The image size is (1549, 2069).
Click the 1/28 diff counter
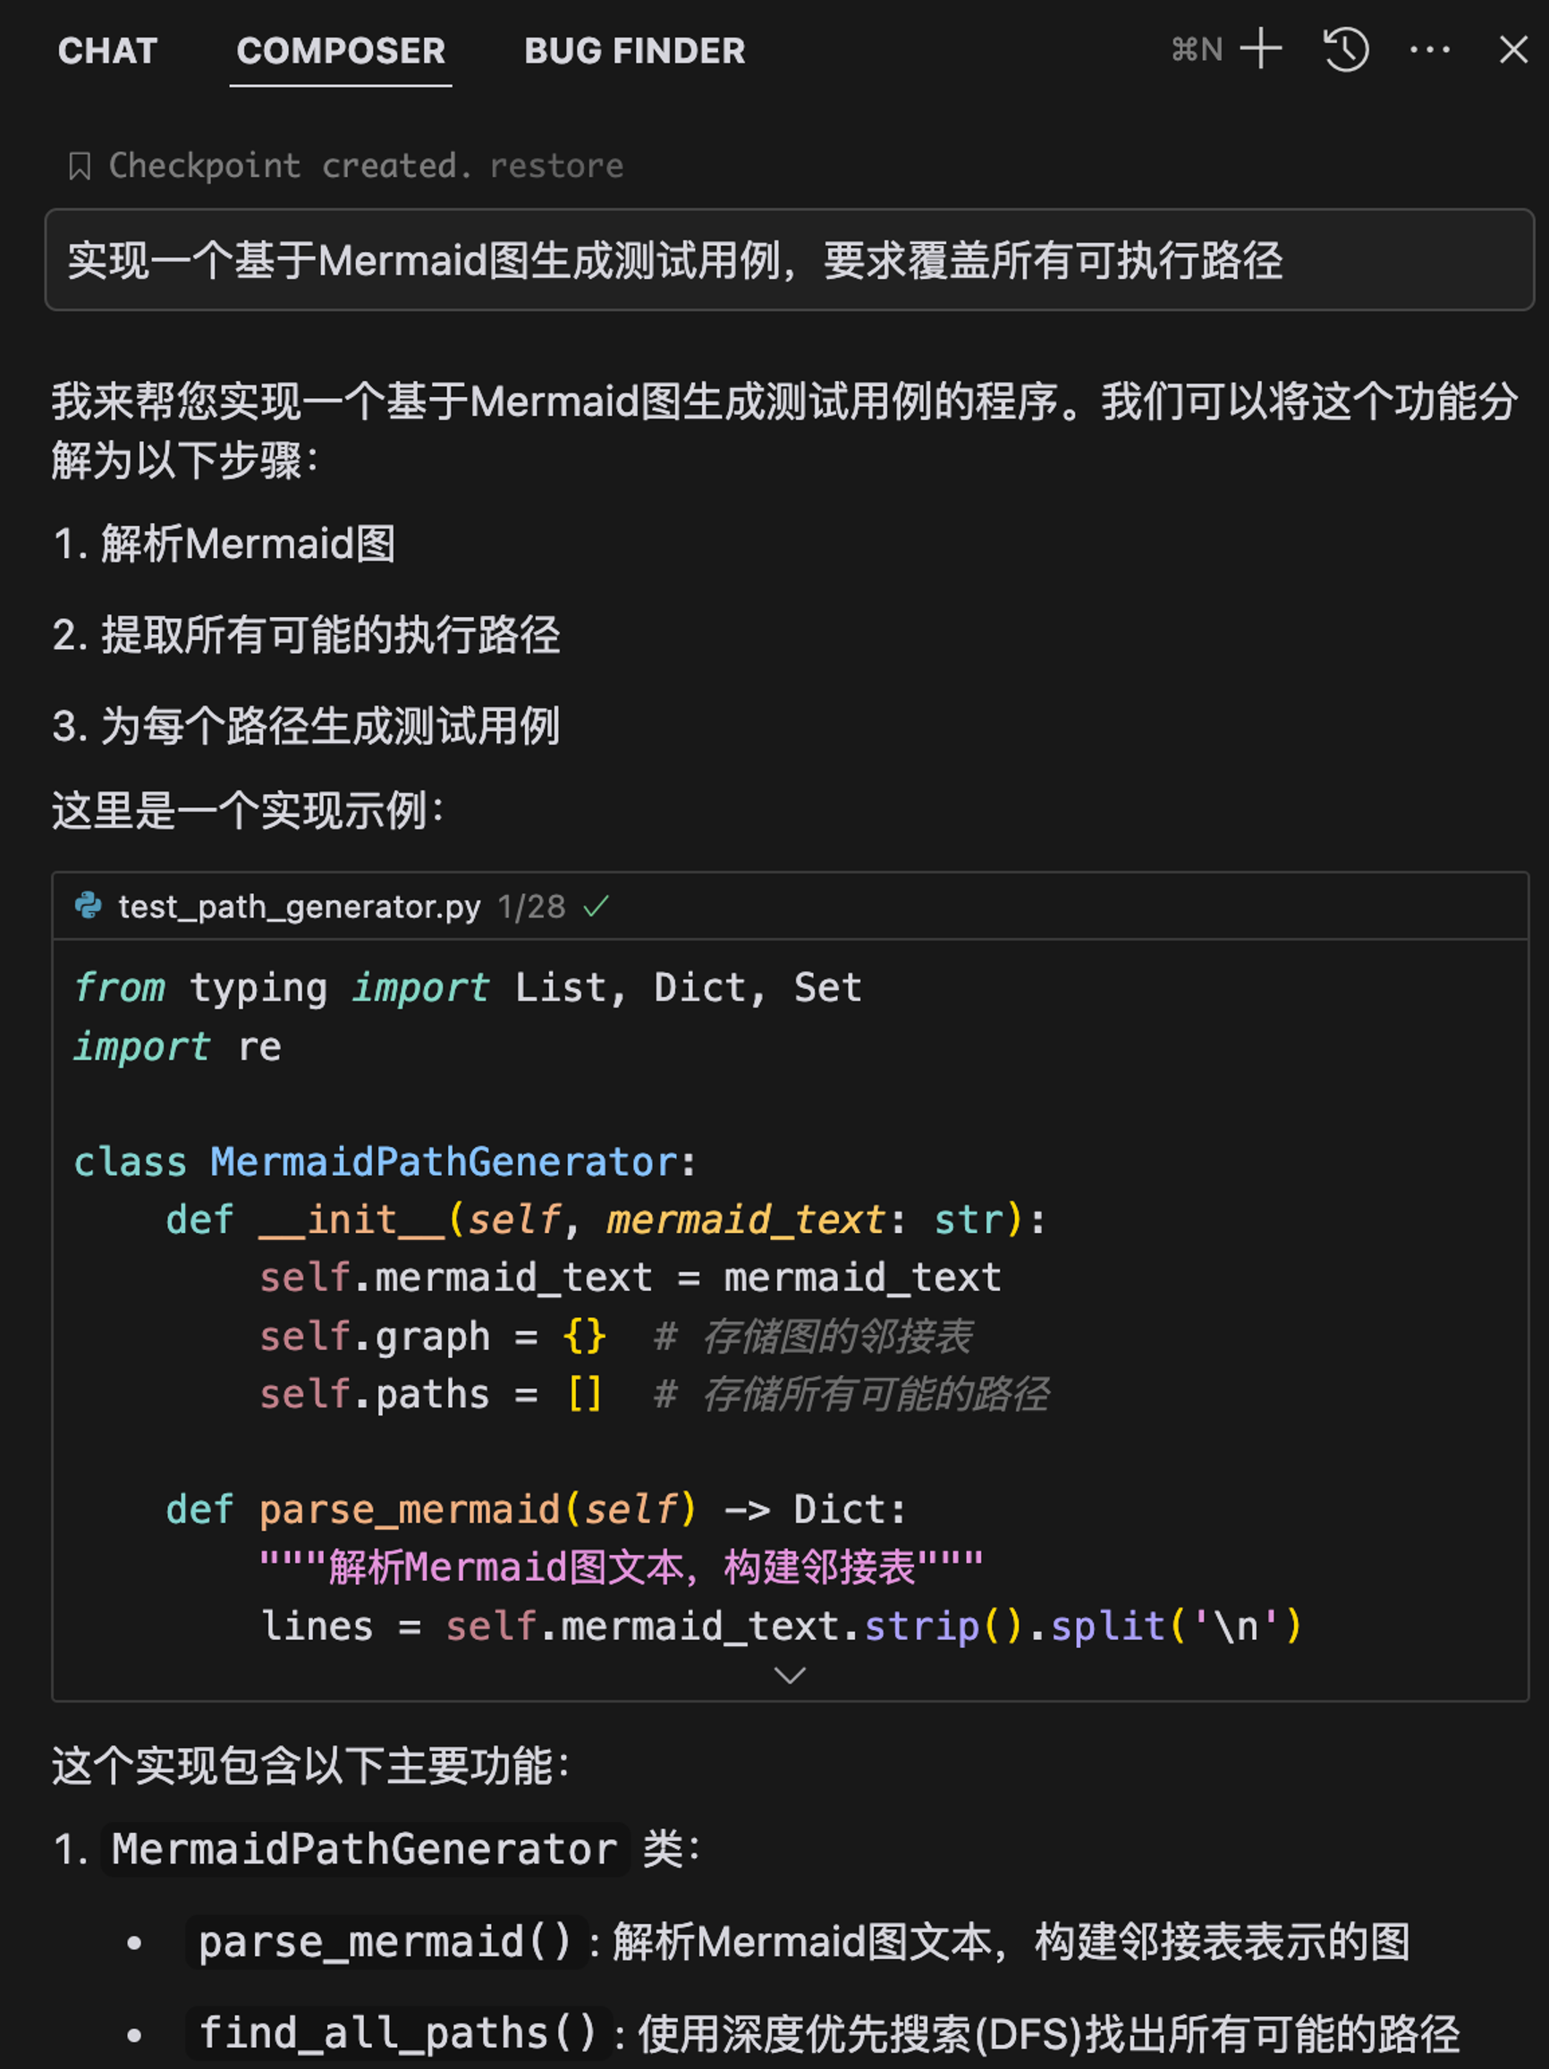tap(531, 907)
